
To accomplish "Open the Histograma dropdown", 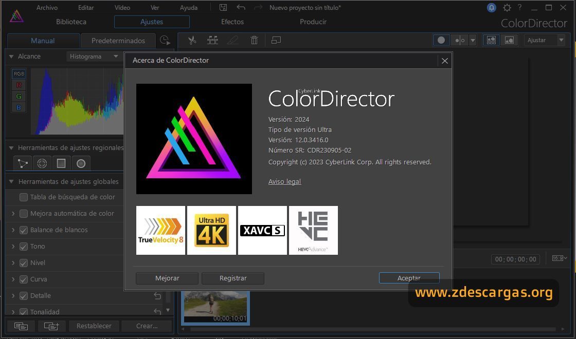I will 94,56.
